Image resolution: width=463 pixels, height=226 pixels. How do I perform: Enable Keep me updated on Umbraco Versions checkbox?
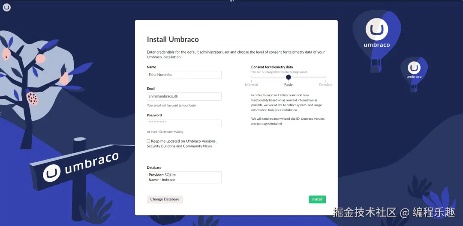click(x=148, y=141)
